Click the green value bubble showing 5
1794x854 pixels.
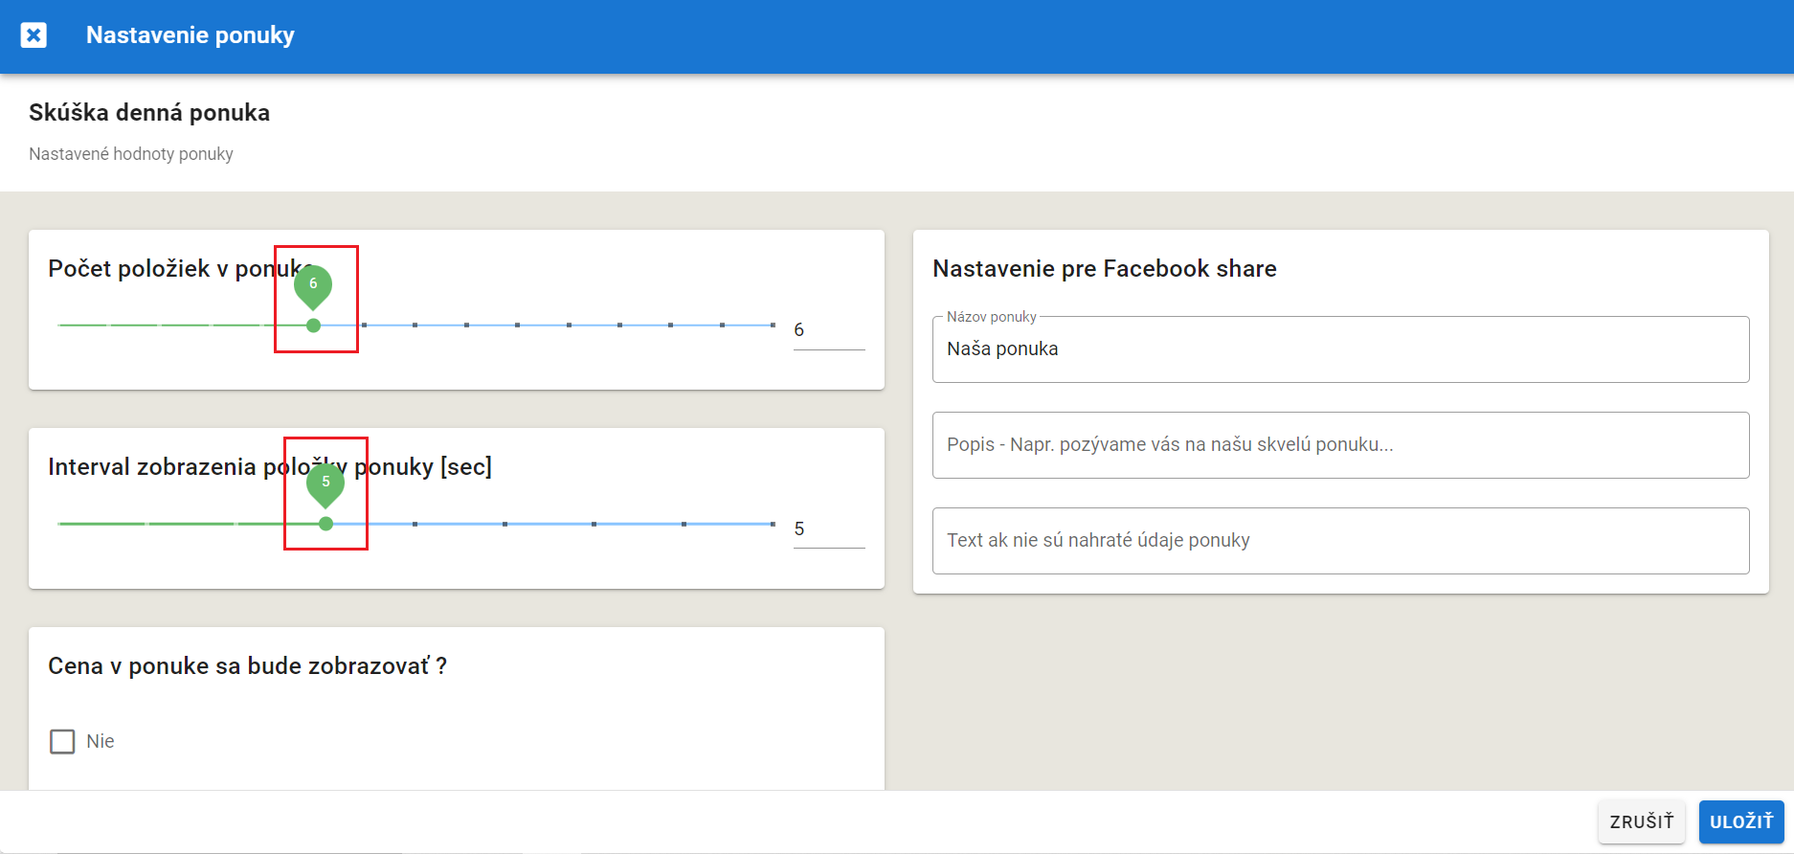325,483
